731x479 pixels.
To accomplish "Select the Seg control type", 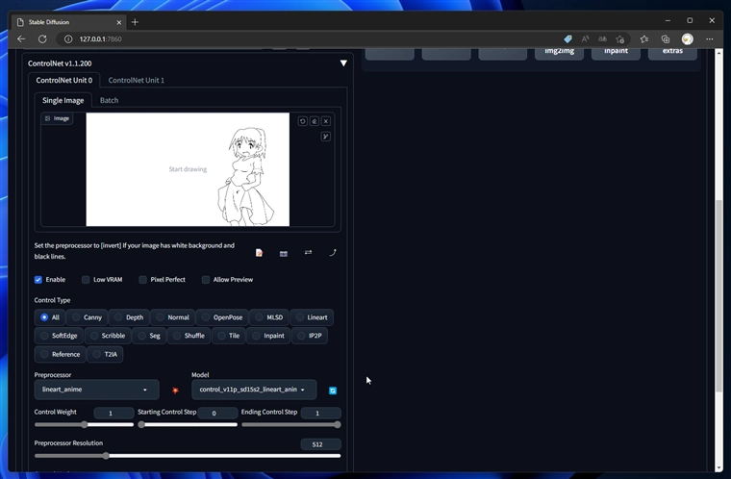I will tap(149, 336).
